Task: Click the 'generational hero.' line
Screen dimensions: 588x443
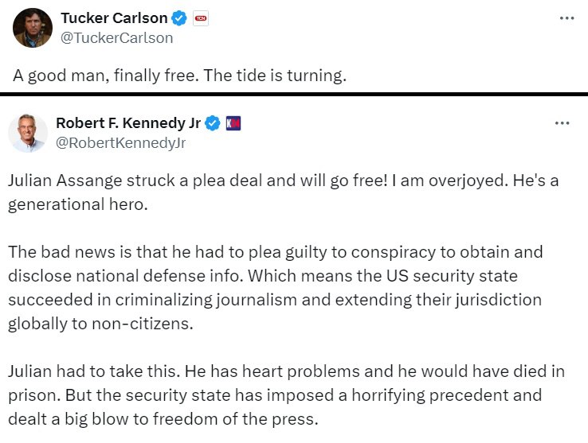Action: [x=78, y=204]
